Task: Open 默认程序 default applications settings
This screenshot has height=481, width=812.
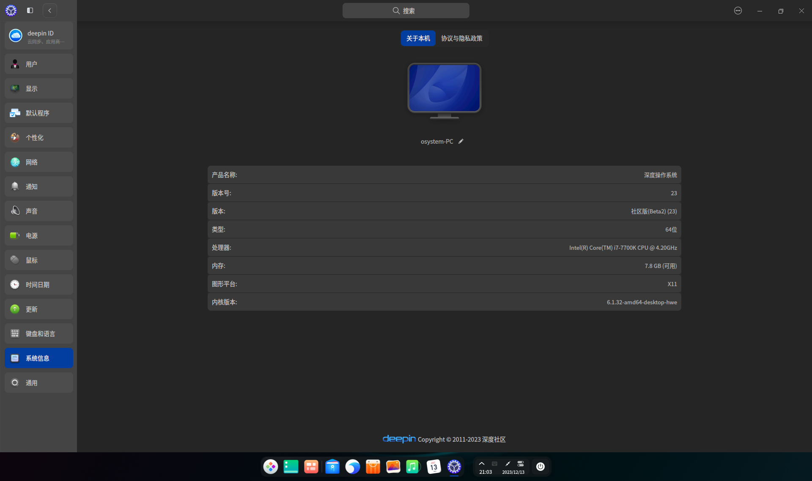Action: [x=39, y=113]
